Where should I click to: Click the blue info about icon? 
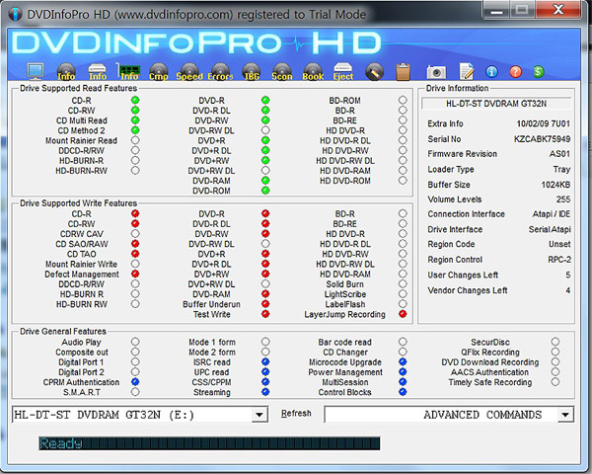click(x=491, y=72)
